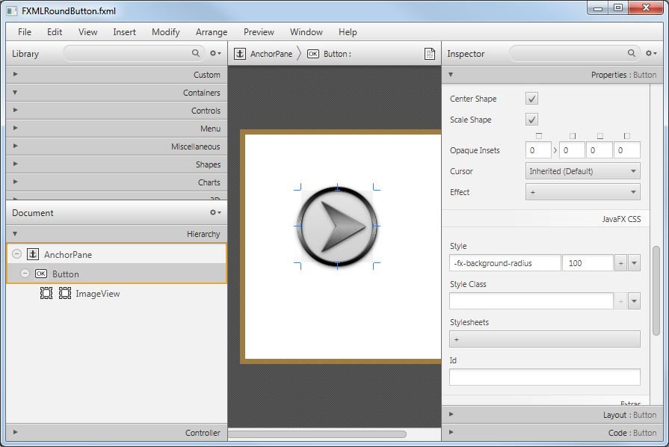Click the magnifier icon in Library search field
The image size is (669, 447).
[x=195, y=53]
